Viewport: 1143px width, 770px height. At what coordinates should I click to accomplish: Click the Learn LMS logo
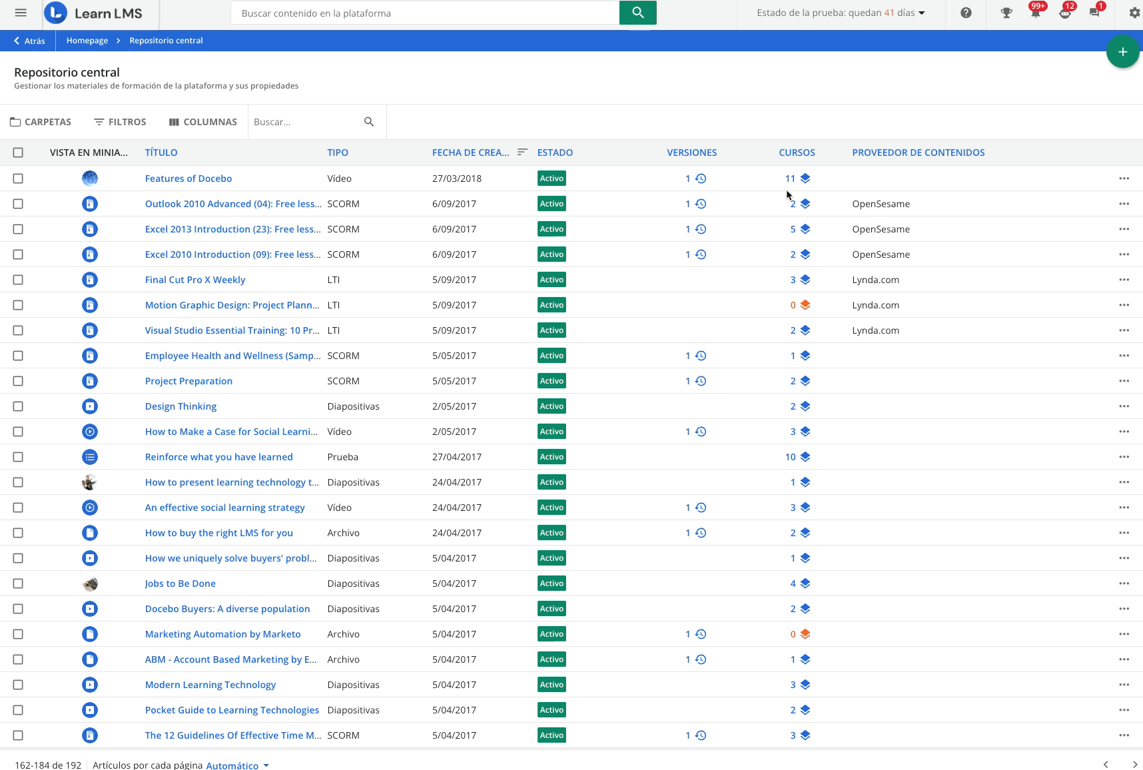93,13
